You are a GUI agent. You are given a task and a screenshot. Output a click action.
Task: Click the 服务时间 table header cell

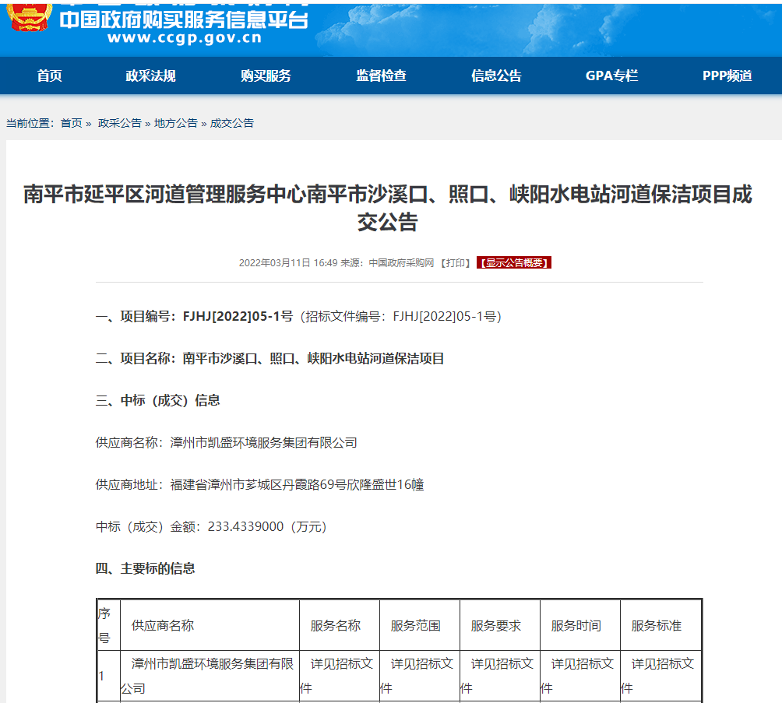[x=580, y=625]
